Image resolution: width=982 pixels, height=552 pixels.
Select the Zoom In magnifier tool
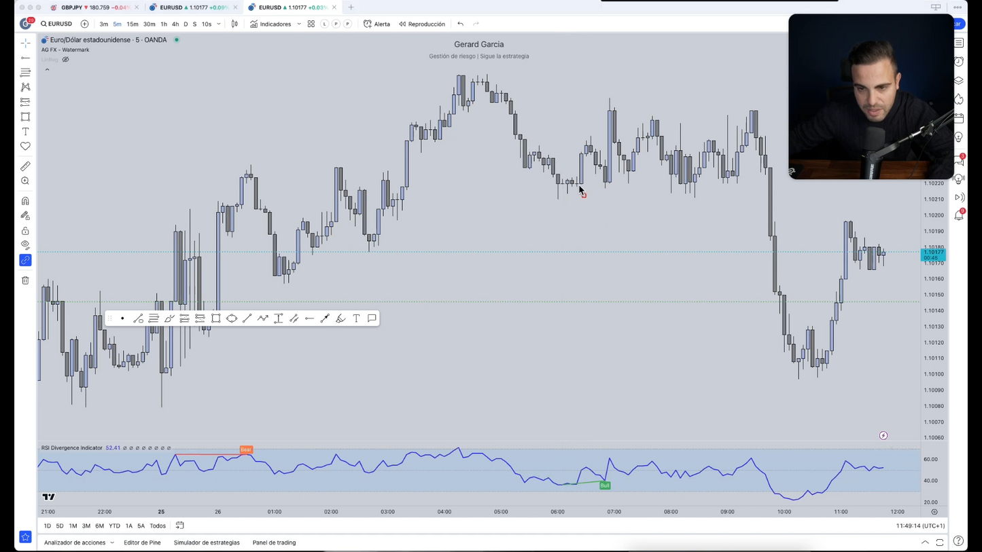coord(25,181)
